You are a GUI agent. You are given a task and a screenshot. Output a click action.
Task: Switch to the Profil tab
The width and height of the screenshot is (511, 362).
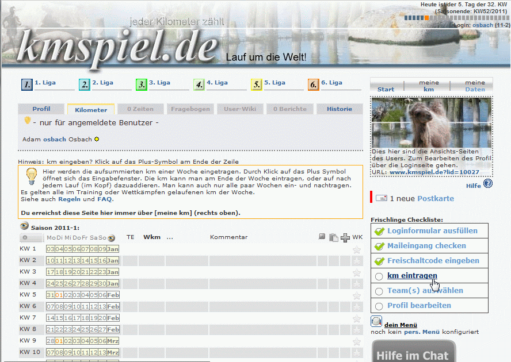[x=41, y=109]
